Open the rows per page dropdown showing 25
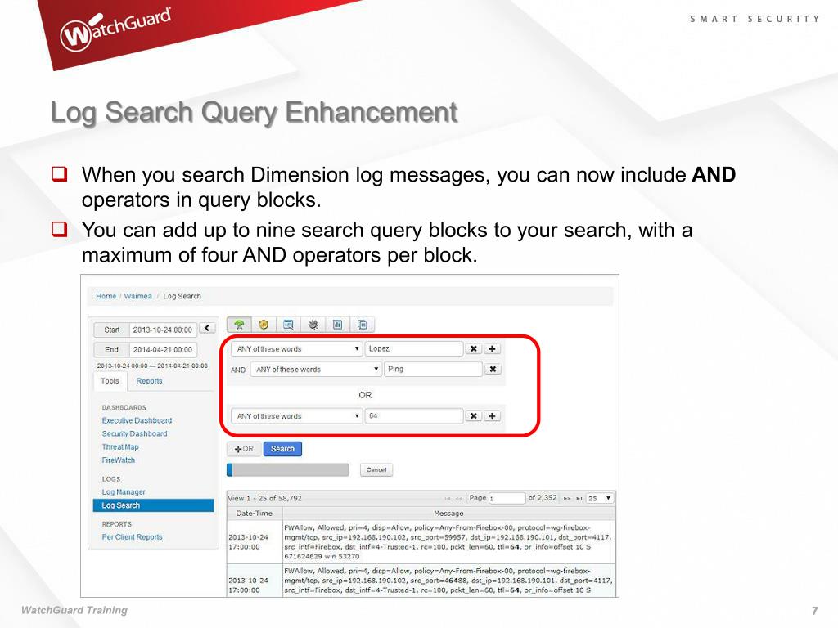This screenshot has height=628, width=838. tap(600, 498)
